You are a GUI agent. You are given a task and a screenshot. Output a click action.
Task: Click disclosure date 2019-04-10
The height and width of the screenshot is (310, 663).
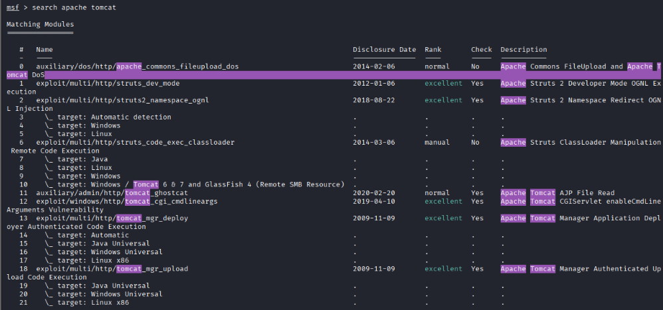[374, 201]
